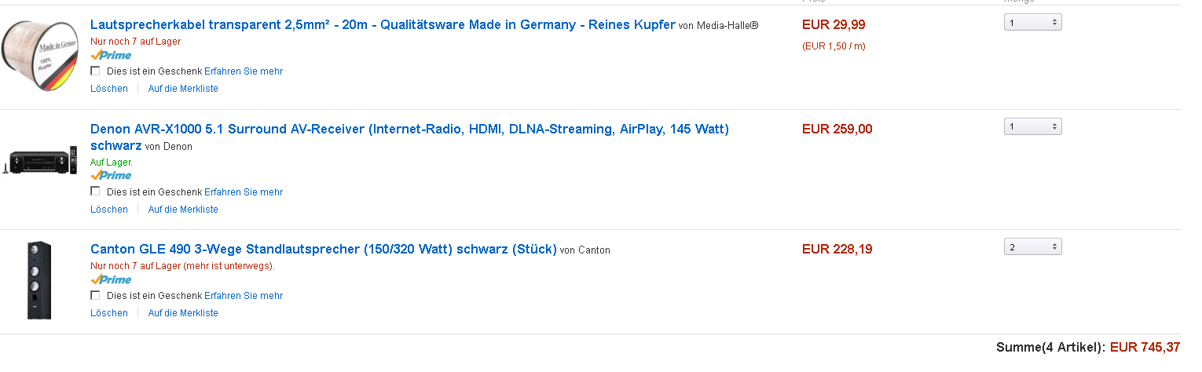Open the Canton GLE 490 Standlautsprecher title link
This screenshot has height=372, width=1202.
(x=324, y=250)
